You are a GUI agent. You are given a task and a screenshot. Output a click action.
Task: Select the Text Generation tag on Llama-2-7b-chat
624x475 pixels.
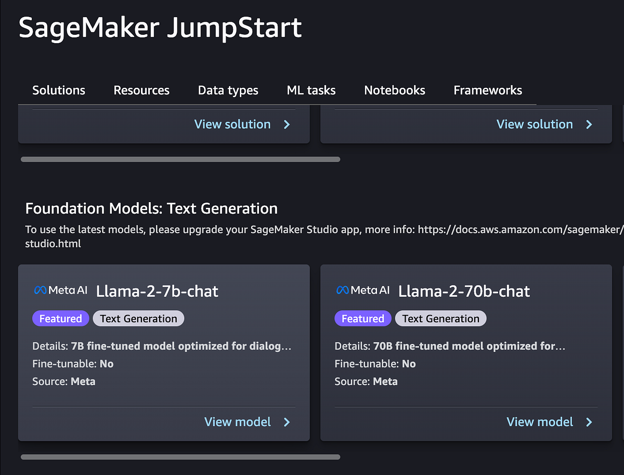[138, 318]
